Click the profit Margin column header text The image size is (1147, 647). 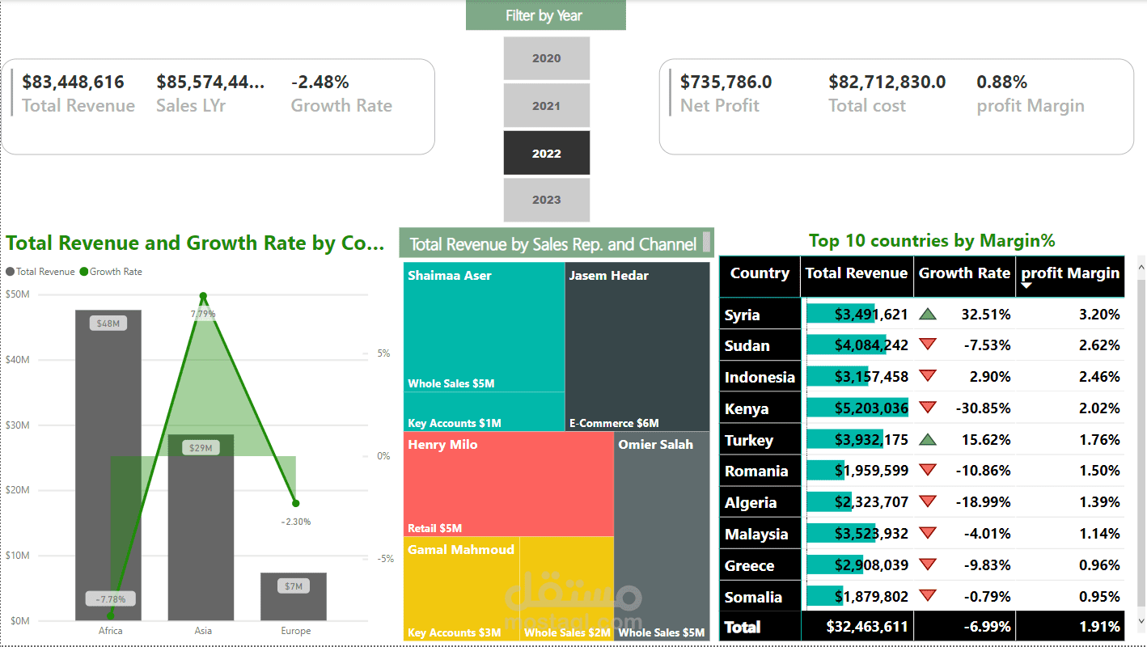tap(1070, 273)
